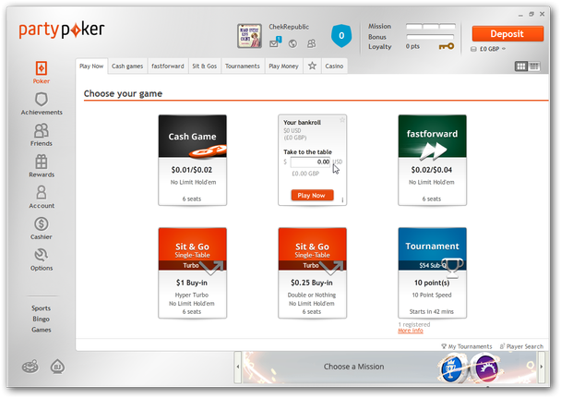Open the More info link under Tournament
This screenshot has width=561, height=398.
pyautogui.click(x=411, y=331)
